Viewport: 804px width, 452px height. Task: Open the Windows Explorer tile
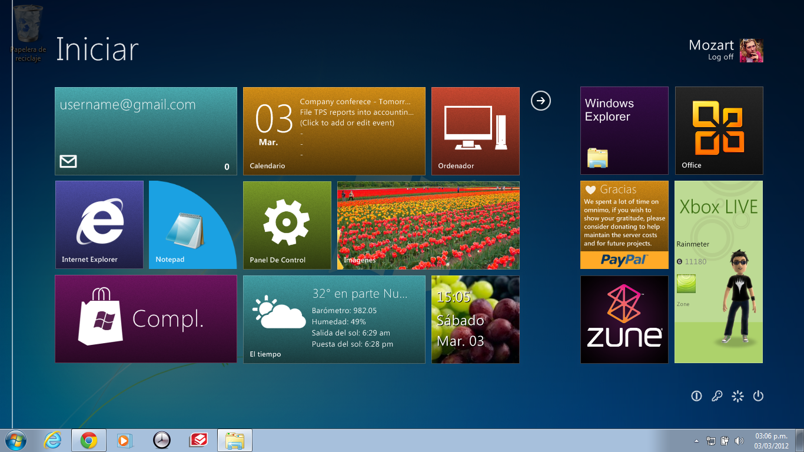[624, 131]
